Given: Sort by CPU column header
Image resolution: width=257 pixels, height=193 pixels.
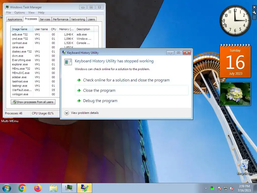Looking at the screenshot, I should coord(53,29).
